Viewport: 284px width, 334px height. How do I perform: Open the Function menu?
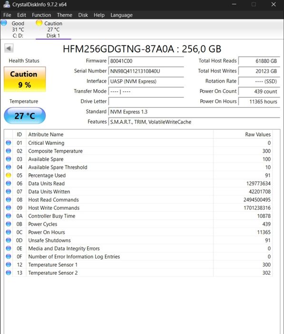click(41, 15)
